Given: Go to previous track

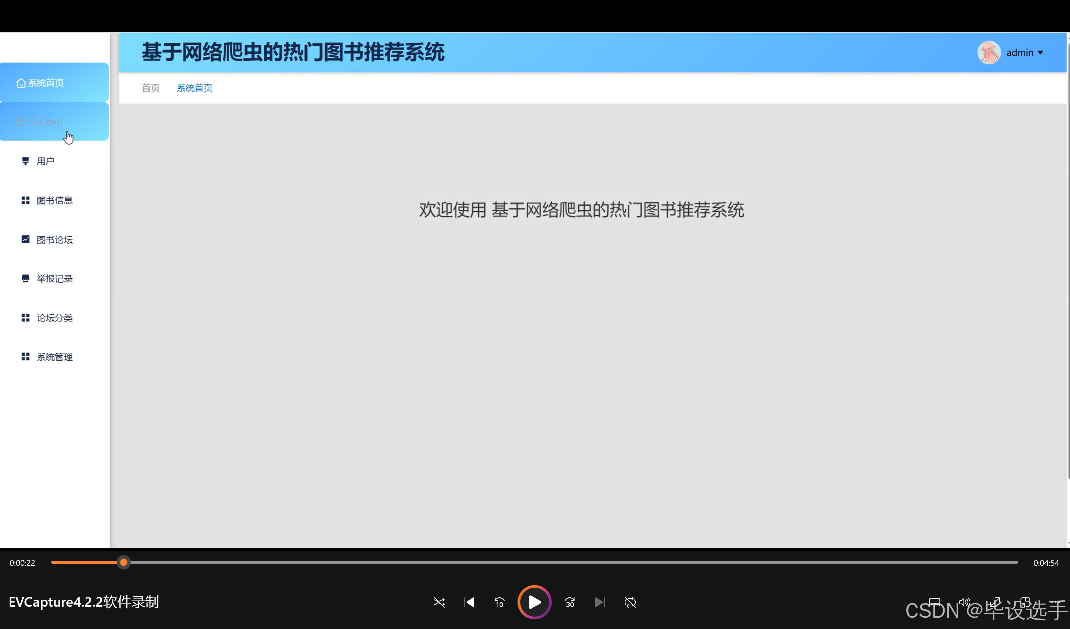Looking at the screenshot, I should 469,602.
